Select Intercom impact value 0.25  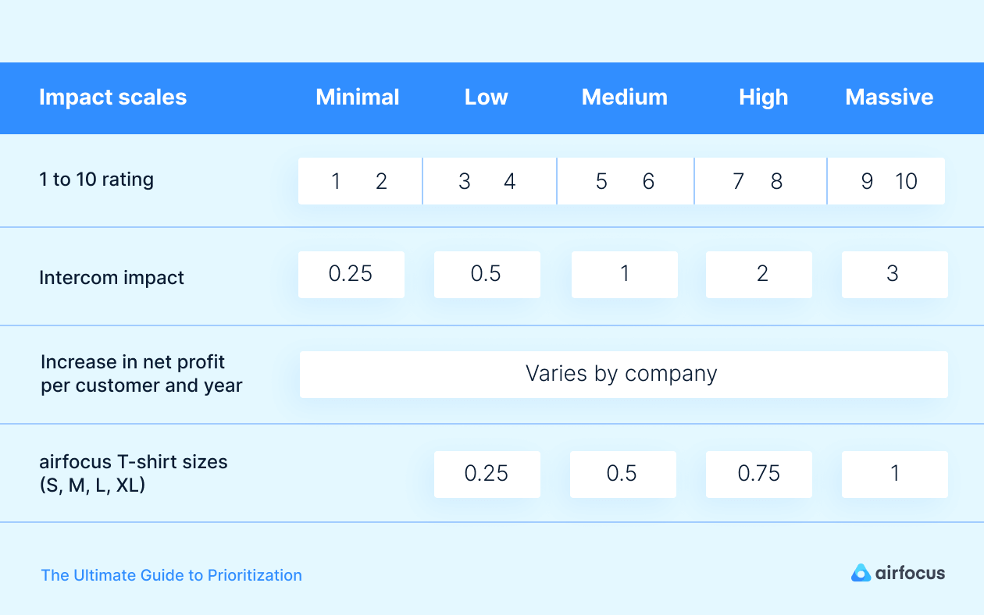coord(351,274)
